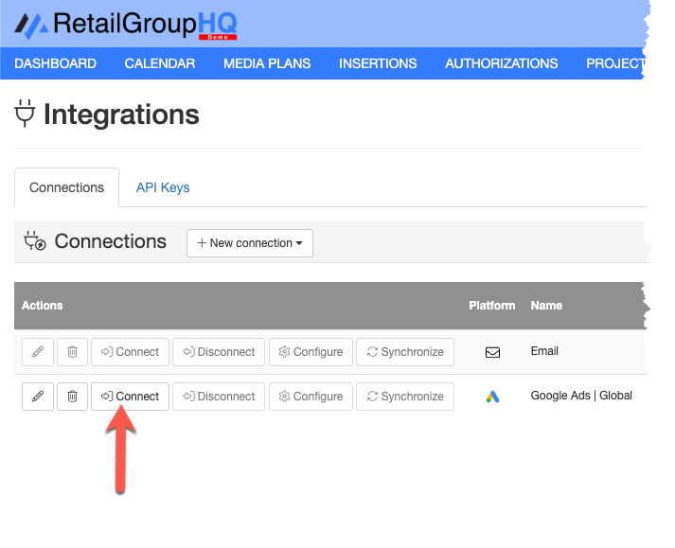Open the Dashboard menu
675x548 pixels.
pyautogui.click(x=55, y=63)
